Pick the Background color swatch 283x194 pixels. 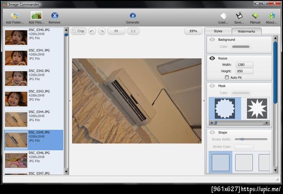(x=241, y=47)
